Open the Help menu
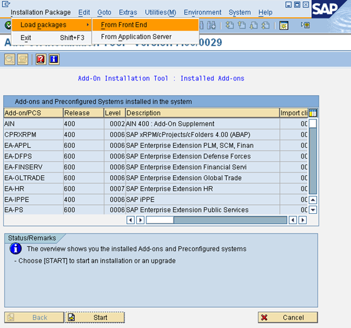Image resolution: width=351 pixels, height=328 pixels. click(265, 12)
